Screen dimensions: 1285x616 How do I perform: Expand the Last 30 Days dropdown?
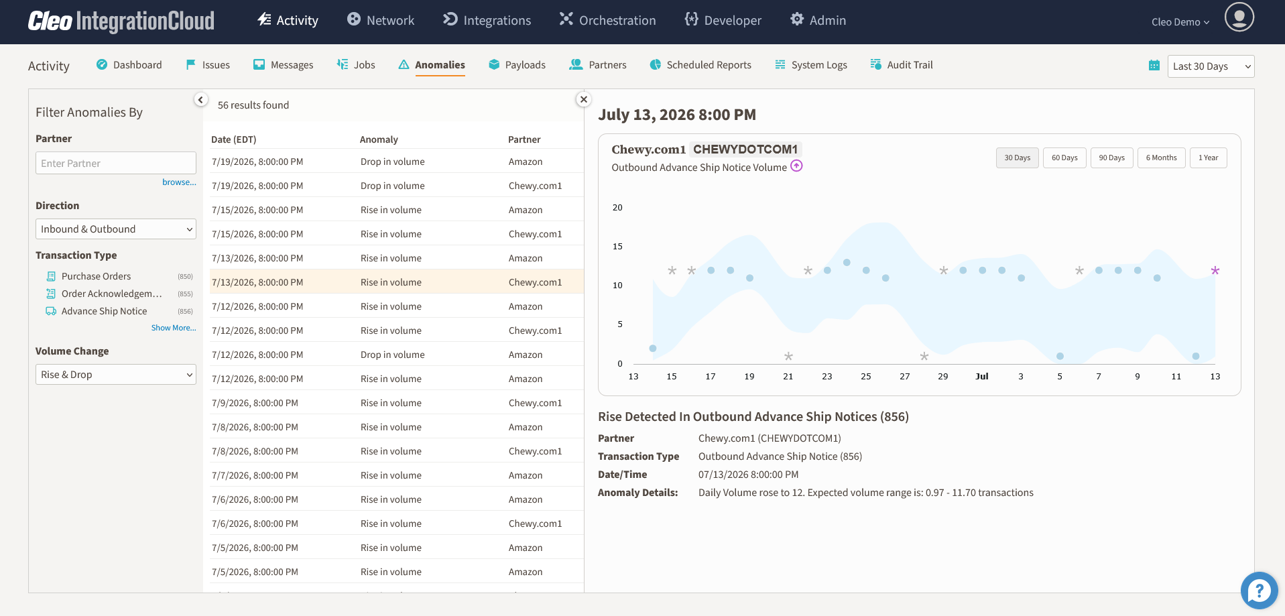click(1211, 66)
